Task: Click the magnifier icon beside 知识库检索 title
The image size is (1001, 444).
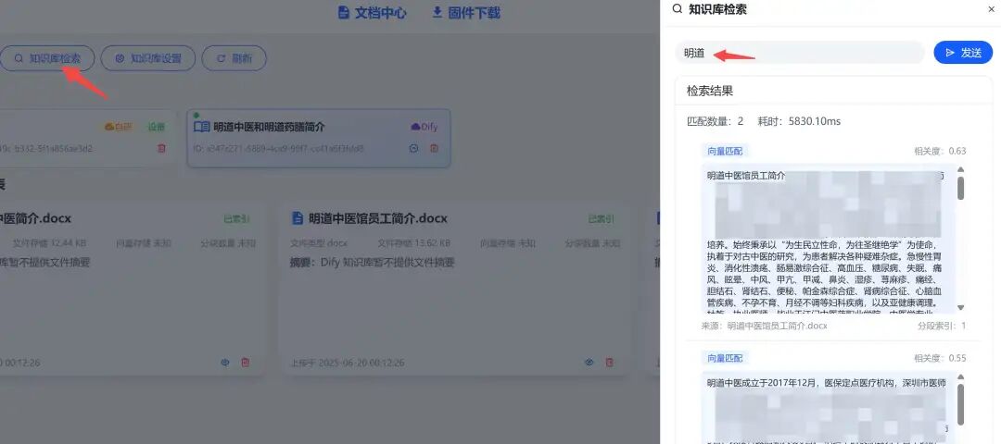Action: click(678, 9)
